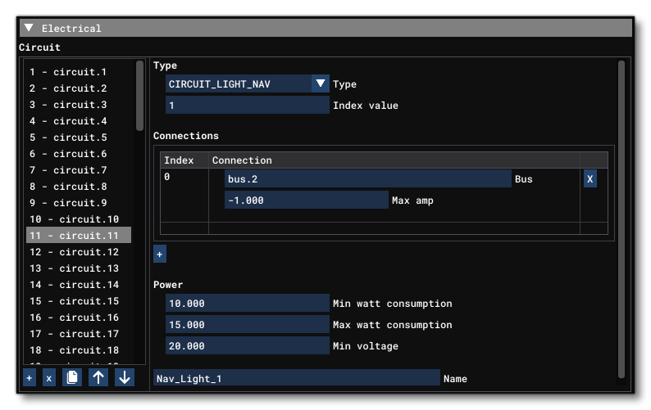Click the add circuit plus button
651x410 pixels.
pos(30,378)
